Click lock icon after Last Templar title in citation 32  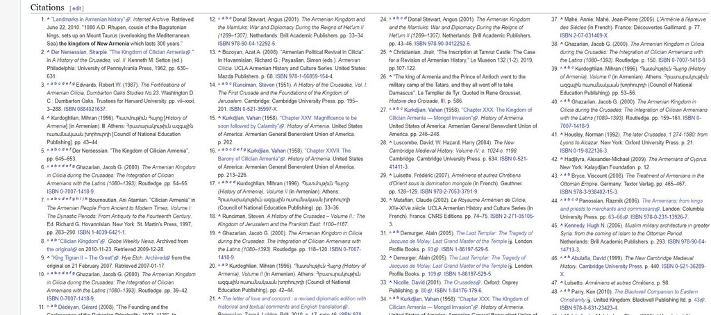point(510,266)
